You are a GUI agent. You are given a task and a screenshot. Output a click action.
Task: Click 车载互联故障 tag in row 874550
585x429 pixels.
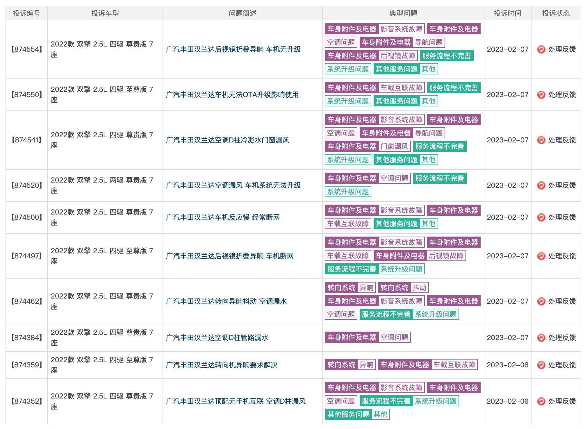pyautogui.click(x=401, y=88)
